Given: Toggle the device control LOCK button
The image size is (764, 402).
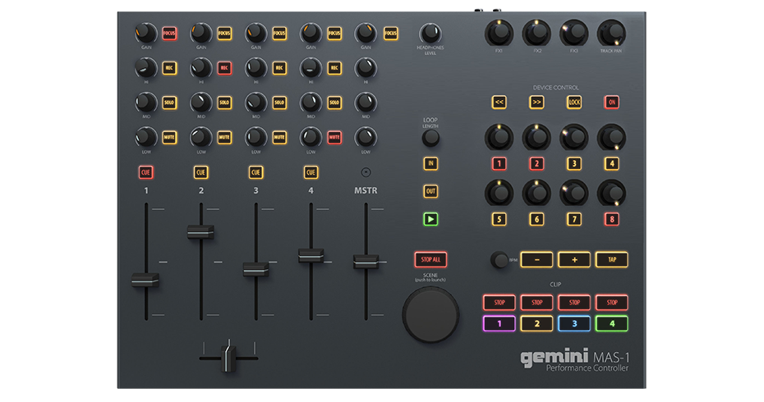Looking at the screenshot, I should point(574,103).
